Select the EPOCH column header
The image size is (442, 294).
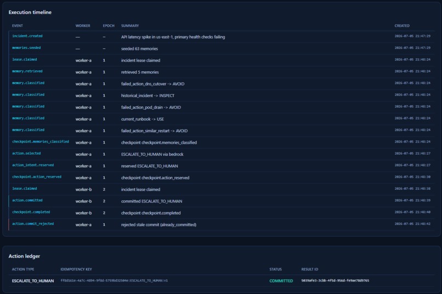coord(109,26)
